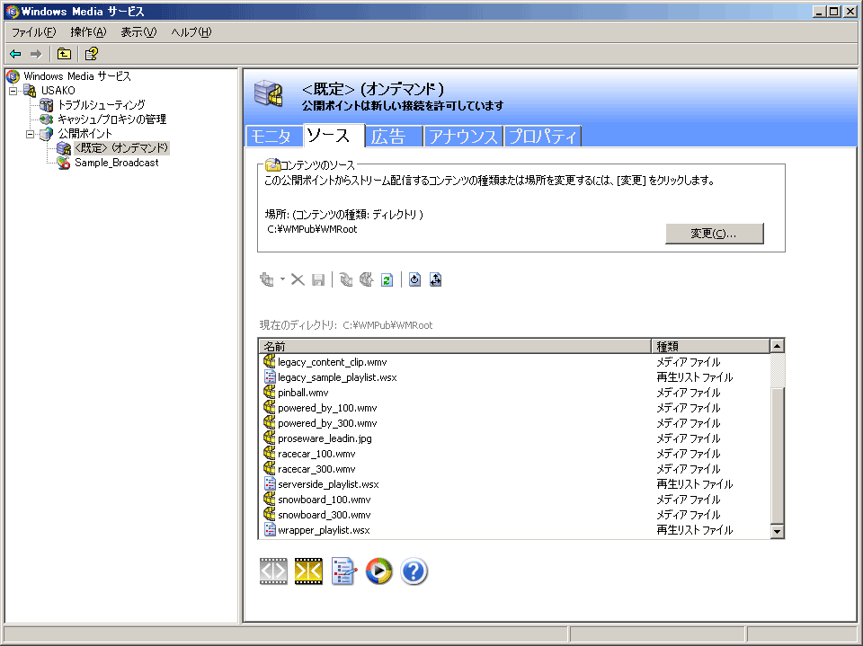863x646 pixels.
Task: Click the Forward arrow in the toolbar
Action: pos(36,54)
